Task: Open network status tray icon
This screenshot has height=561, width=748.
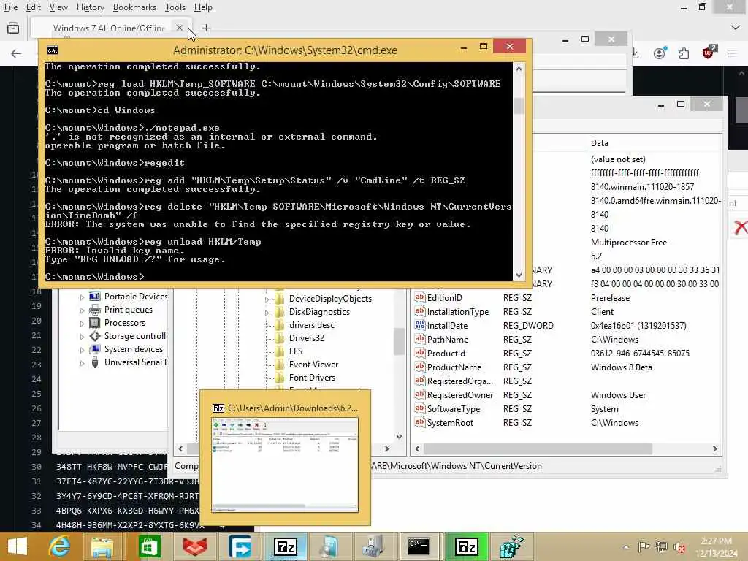Action: tap(661, 546)
